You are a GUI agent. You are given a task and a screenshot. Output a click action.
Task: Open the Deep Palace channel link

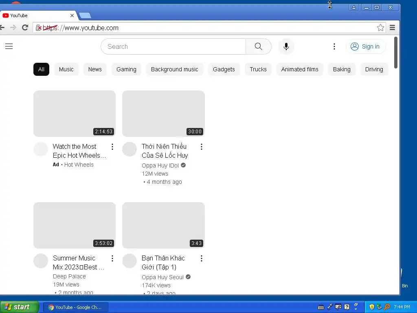tap(69, 277)
